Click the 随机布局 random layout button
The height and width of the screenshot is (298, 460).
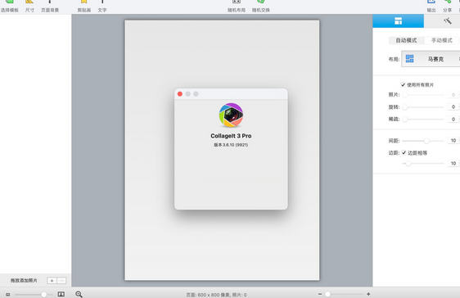(237, 7)
